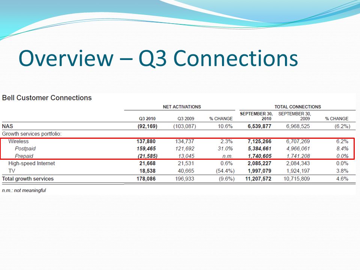Screen dimensions: 360x270
Task: Select the 'Prepaid' row label
Action: tap(24, 156)
